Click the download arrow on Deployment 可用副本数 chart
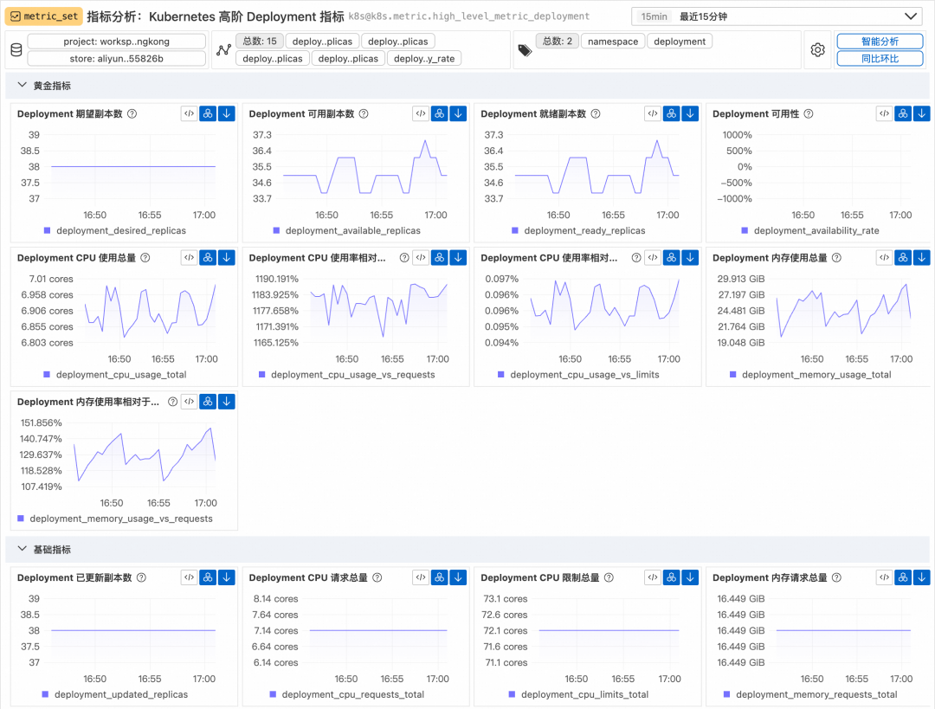 pyautogui.click(x=458, y=113)
